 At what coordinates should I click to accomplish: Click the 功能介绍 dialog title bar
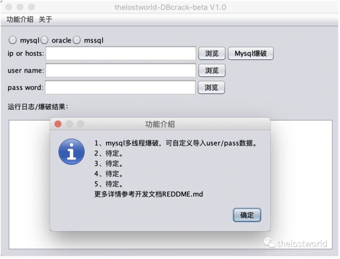(x=160, y=124)
